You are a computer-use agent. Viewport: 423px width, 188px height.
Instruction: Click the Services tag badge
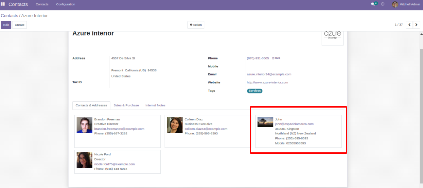255,91
